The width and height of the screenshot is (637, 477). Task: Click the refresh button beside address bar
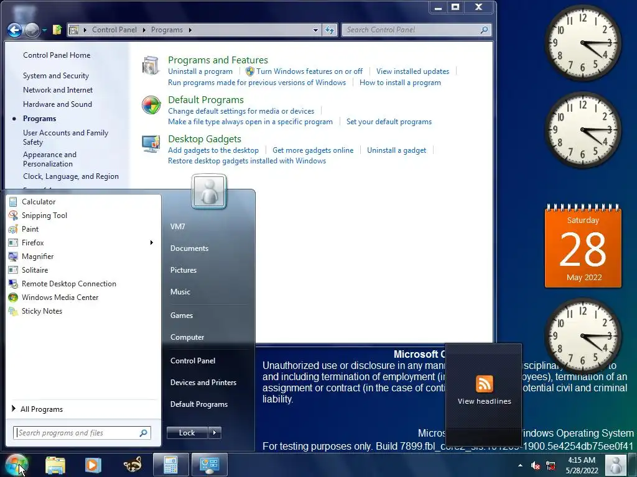(330, 30)
